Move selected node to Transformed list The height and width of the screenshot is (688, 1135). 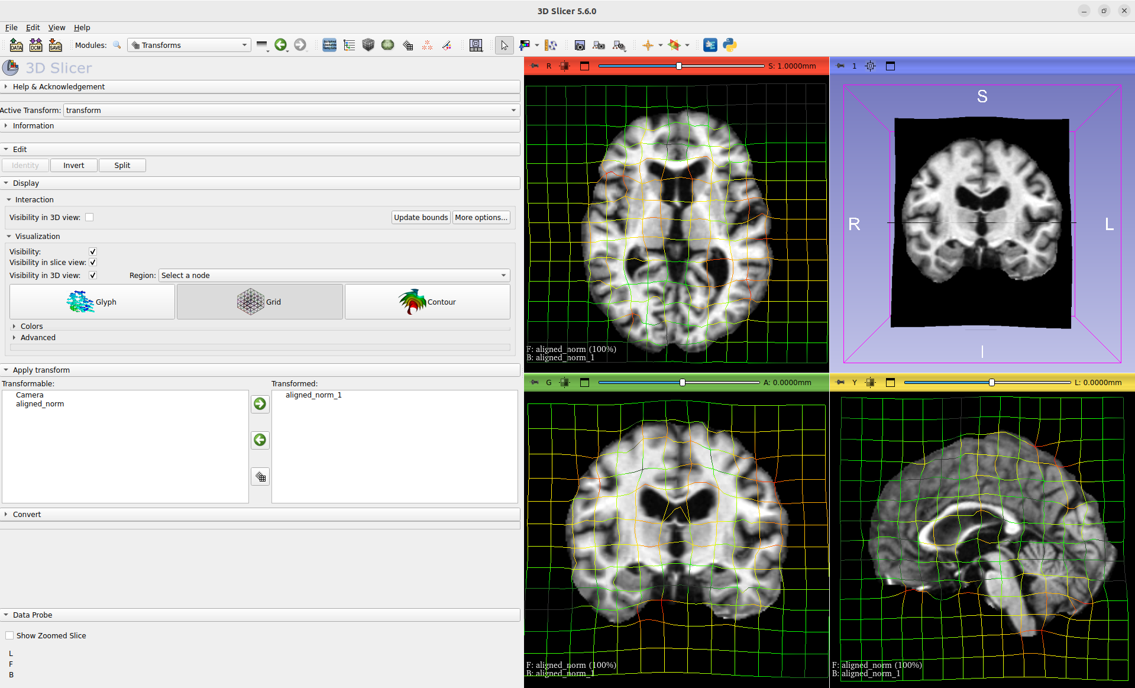(x=260, y=403)
